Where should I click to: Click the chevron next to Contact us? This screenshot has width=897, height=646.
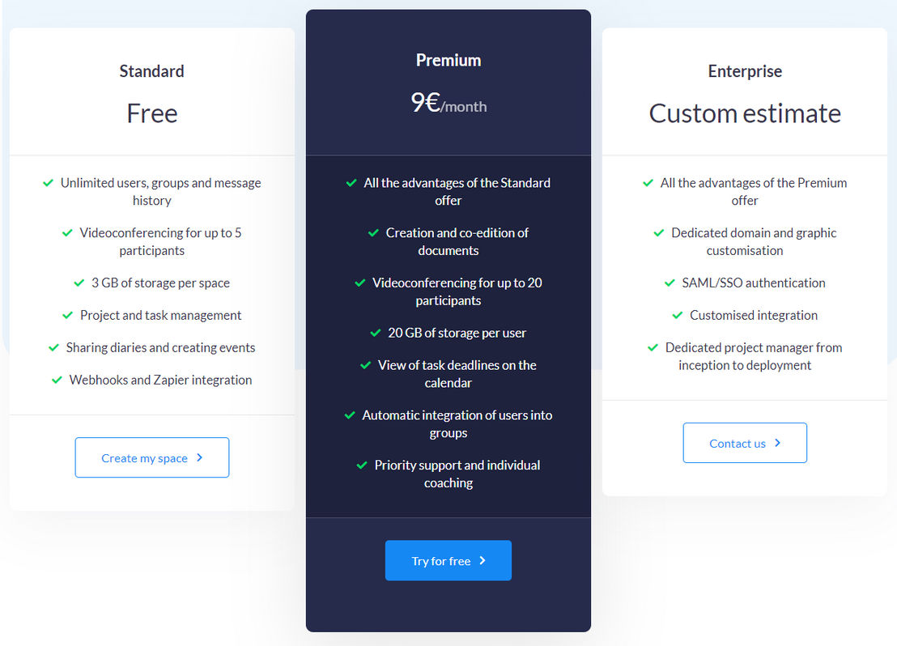point(777,442)
